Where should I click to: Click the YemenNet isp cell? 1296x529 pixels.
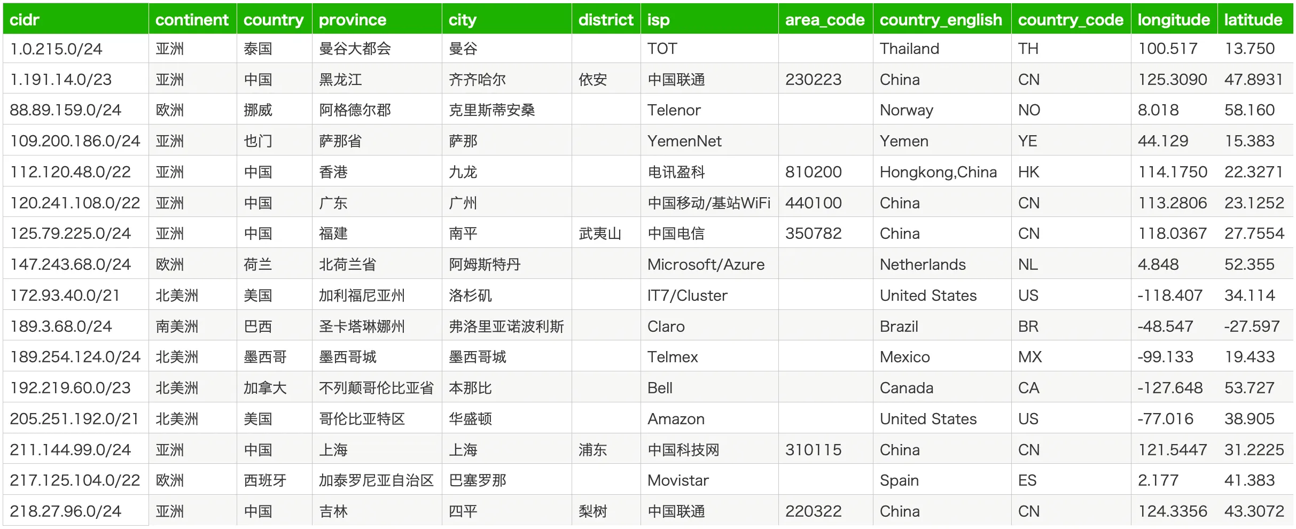pos(709,141)
